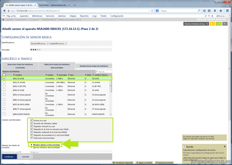Image resolution: width=232 pixels, height=165 pixels.
Task: Check the (002) X1 (WAN) interface checkbox
Action: (x=4, y=82)
